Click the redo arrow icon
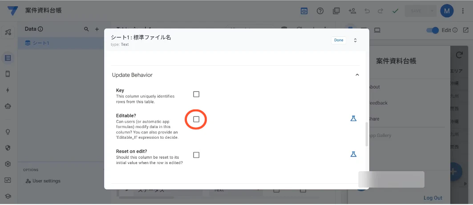 click(381, 11)
